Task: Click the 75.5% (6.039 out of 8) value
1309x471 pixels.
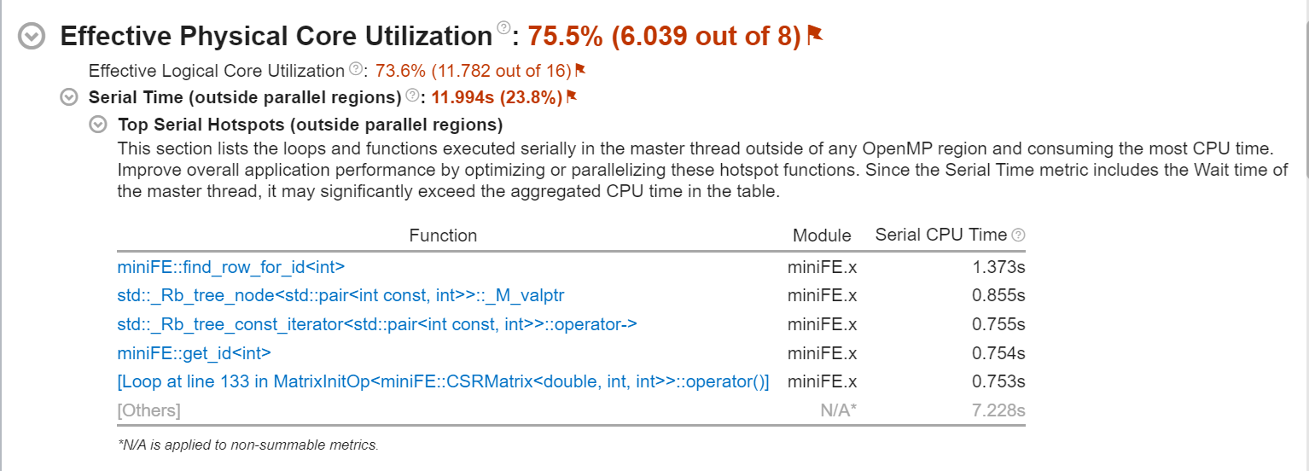Action: pyautogui.click(x=665, y=37)
